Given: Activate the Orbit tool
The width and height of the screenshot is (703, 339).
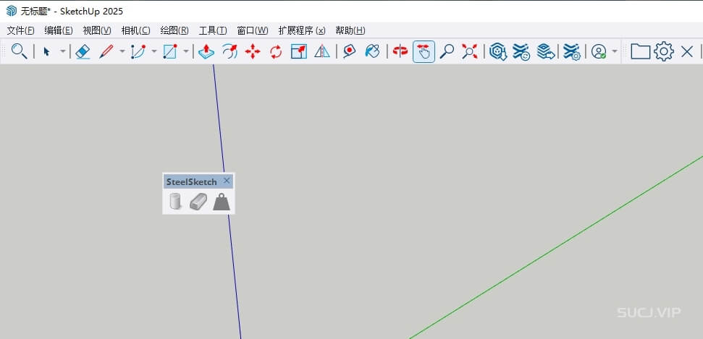Looking at the screenshot, I should pyautogui.click(x=400, y=51).
